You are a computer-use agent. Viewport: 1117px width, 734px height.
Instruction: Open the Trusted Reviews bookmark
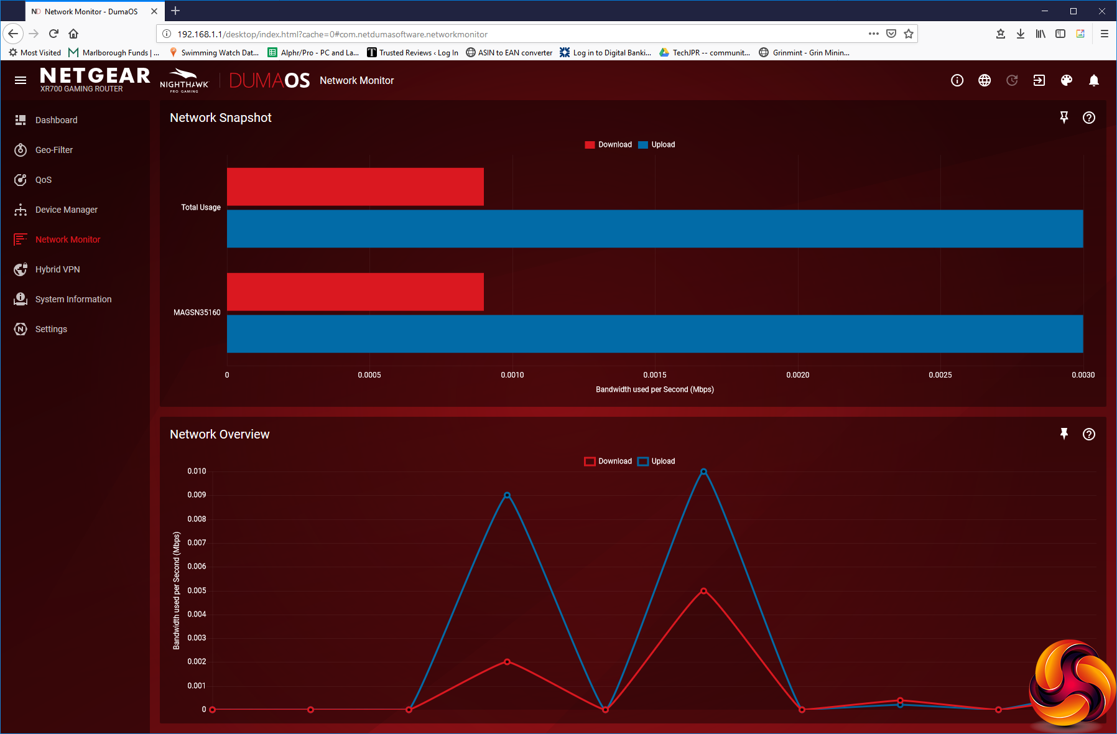coord(413,53)
